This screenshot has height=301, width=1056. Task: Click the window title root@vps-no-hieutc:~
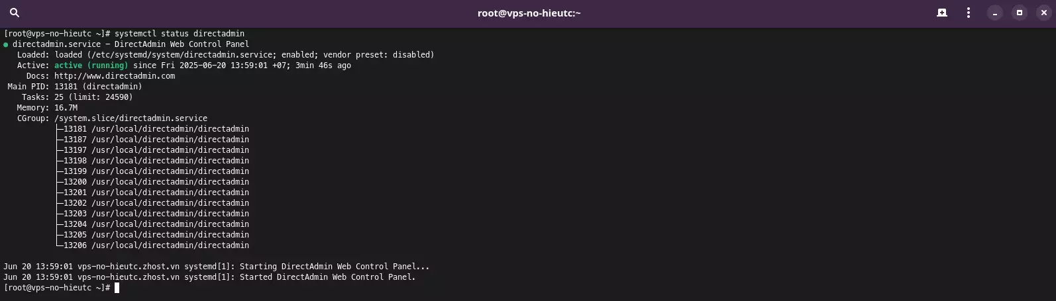pyautogui.click(x=529, y=13)
